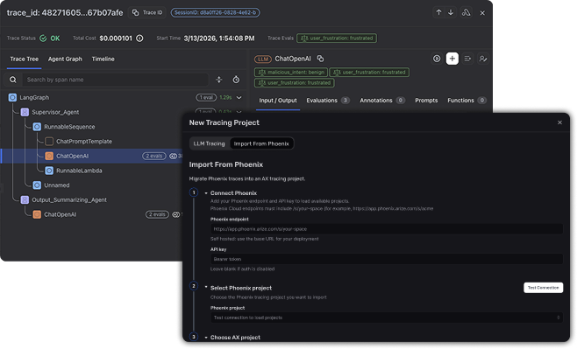
Task: Open the Evaluations tab
Action: 328,101
